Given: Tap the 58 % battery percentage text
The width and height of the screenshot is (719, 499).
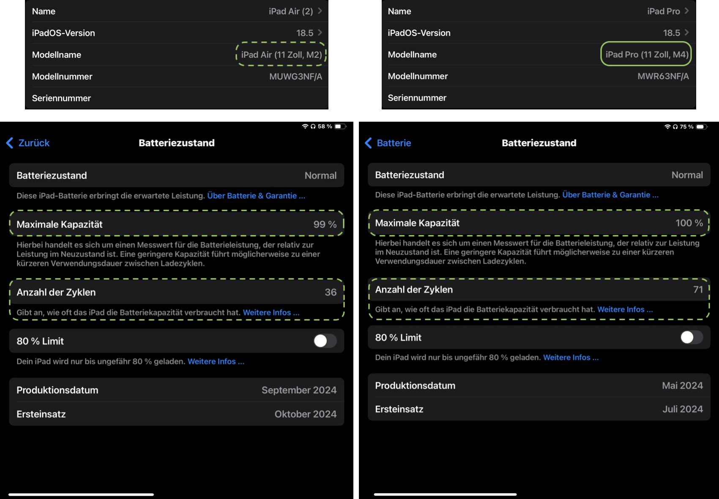Looking at the screenshot, I should (325, 126).
